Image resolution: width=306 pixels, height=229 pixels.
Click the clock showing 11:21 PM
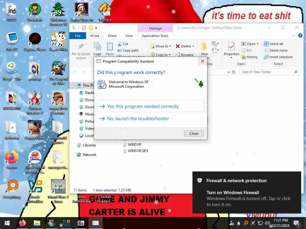[280, 220]
